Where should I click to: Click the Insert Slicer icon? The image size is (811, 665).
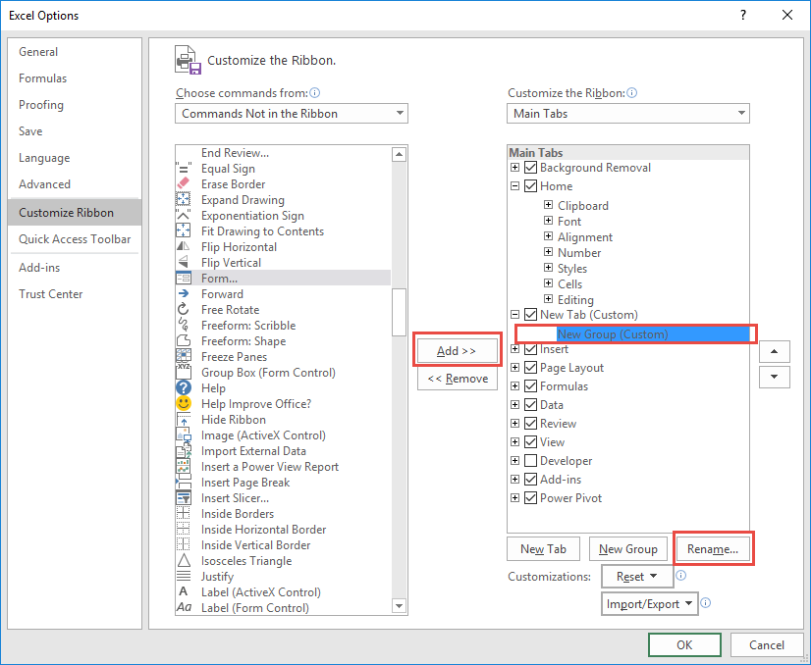(x=183, y=497)
